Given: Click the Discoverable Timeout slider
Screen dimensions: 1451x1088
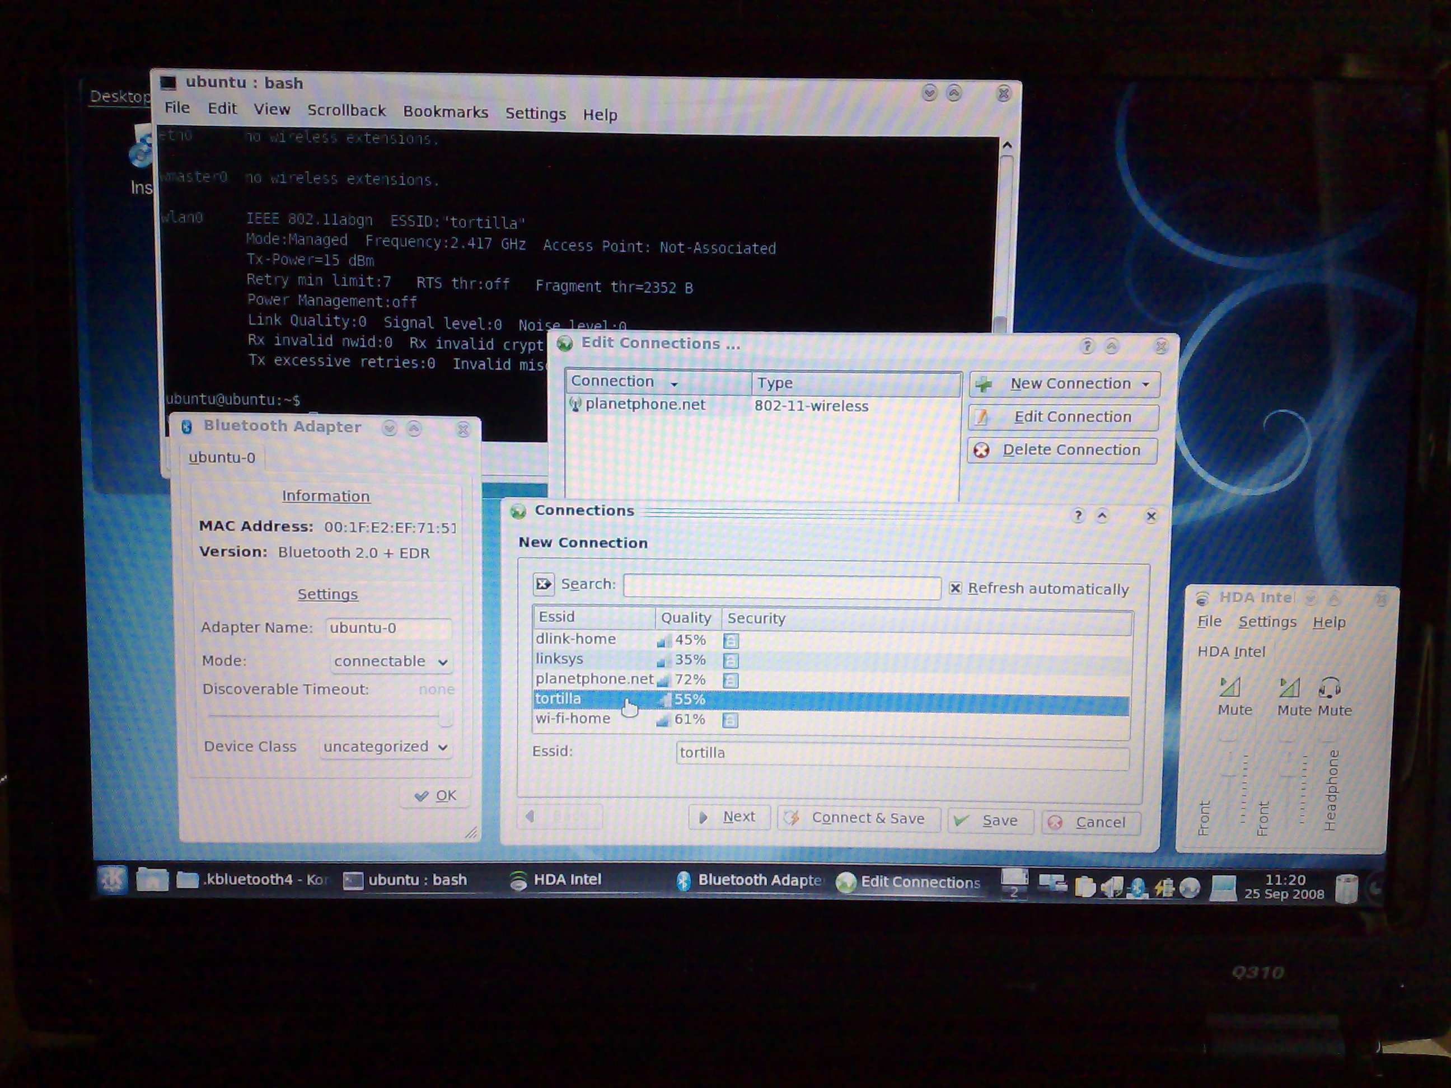Looking at the screenshot, I should pyautogui.click(x=330, y=717).
